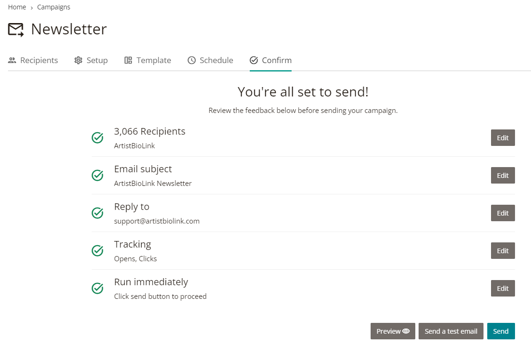Click the green check beside 3,066 Recipients
This screenshot has height=353, width=531.
(x=97, y=137)
